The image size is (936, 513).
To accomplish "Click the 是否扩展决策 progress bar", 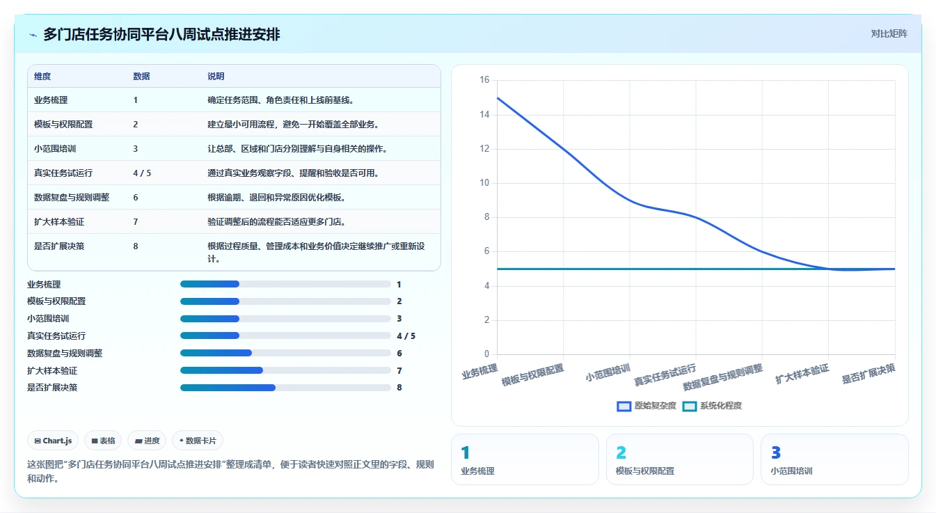I will 285,388.
